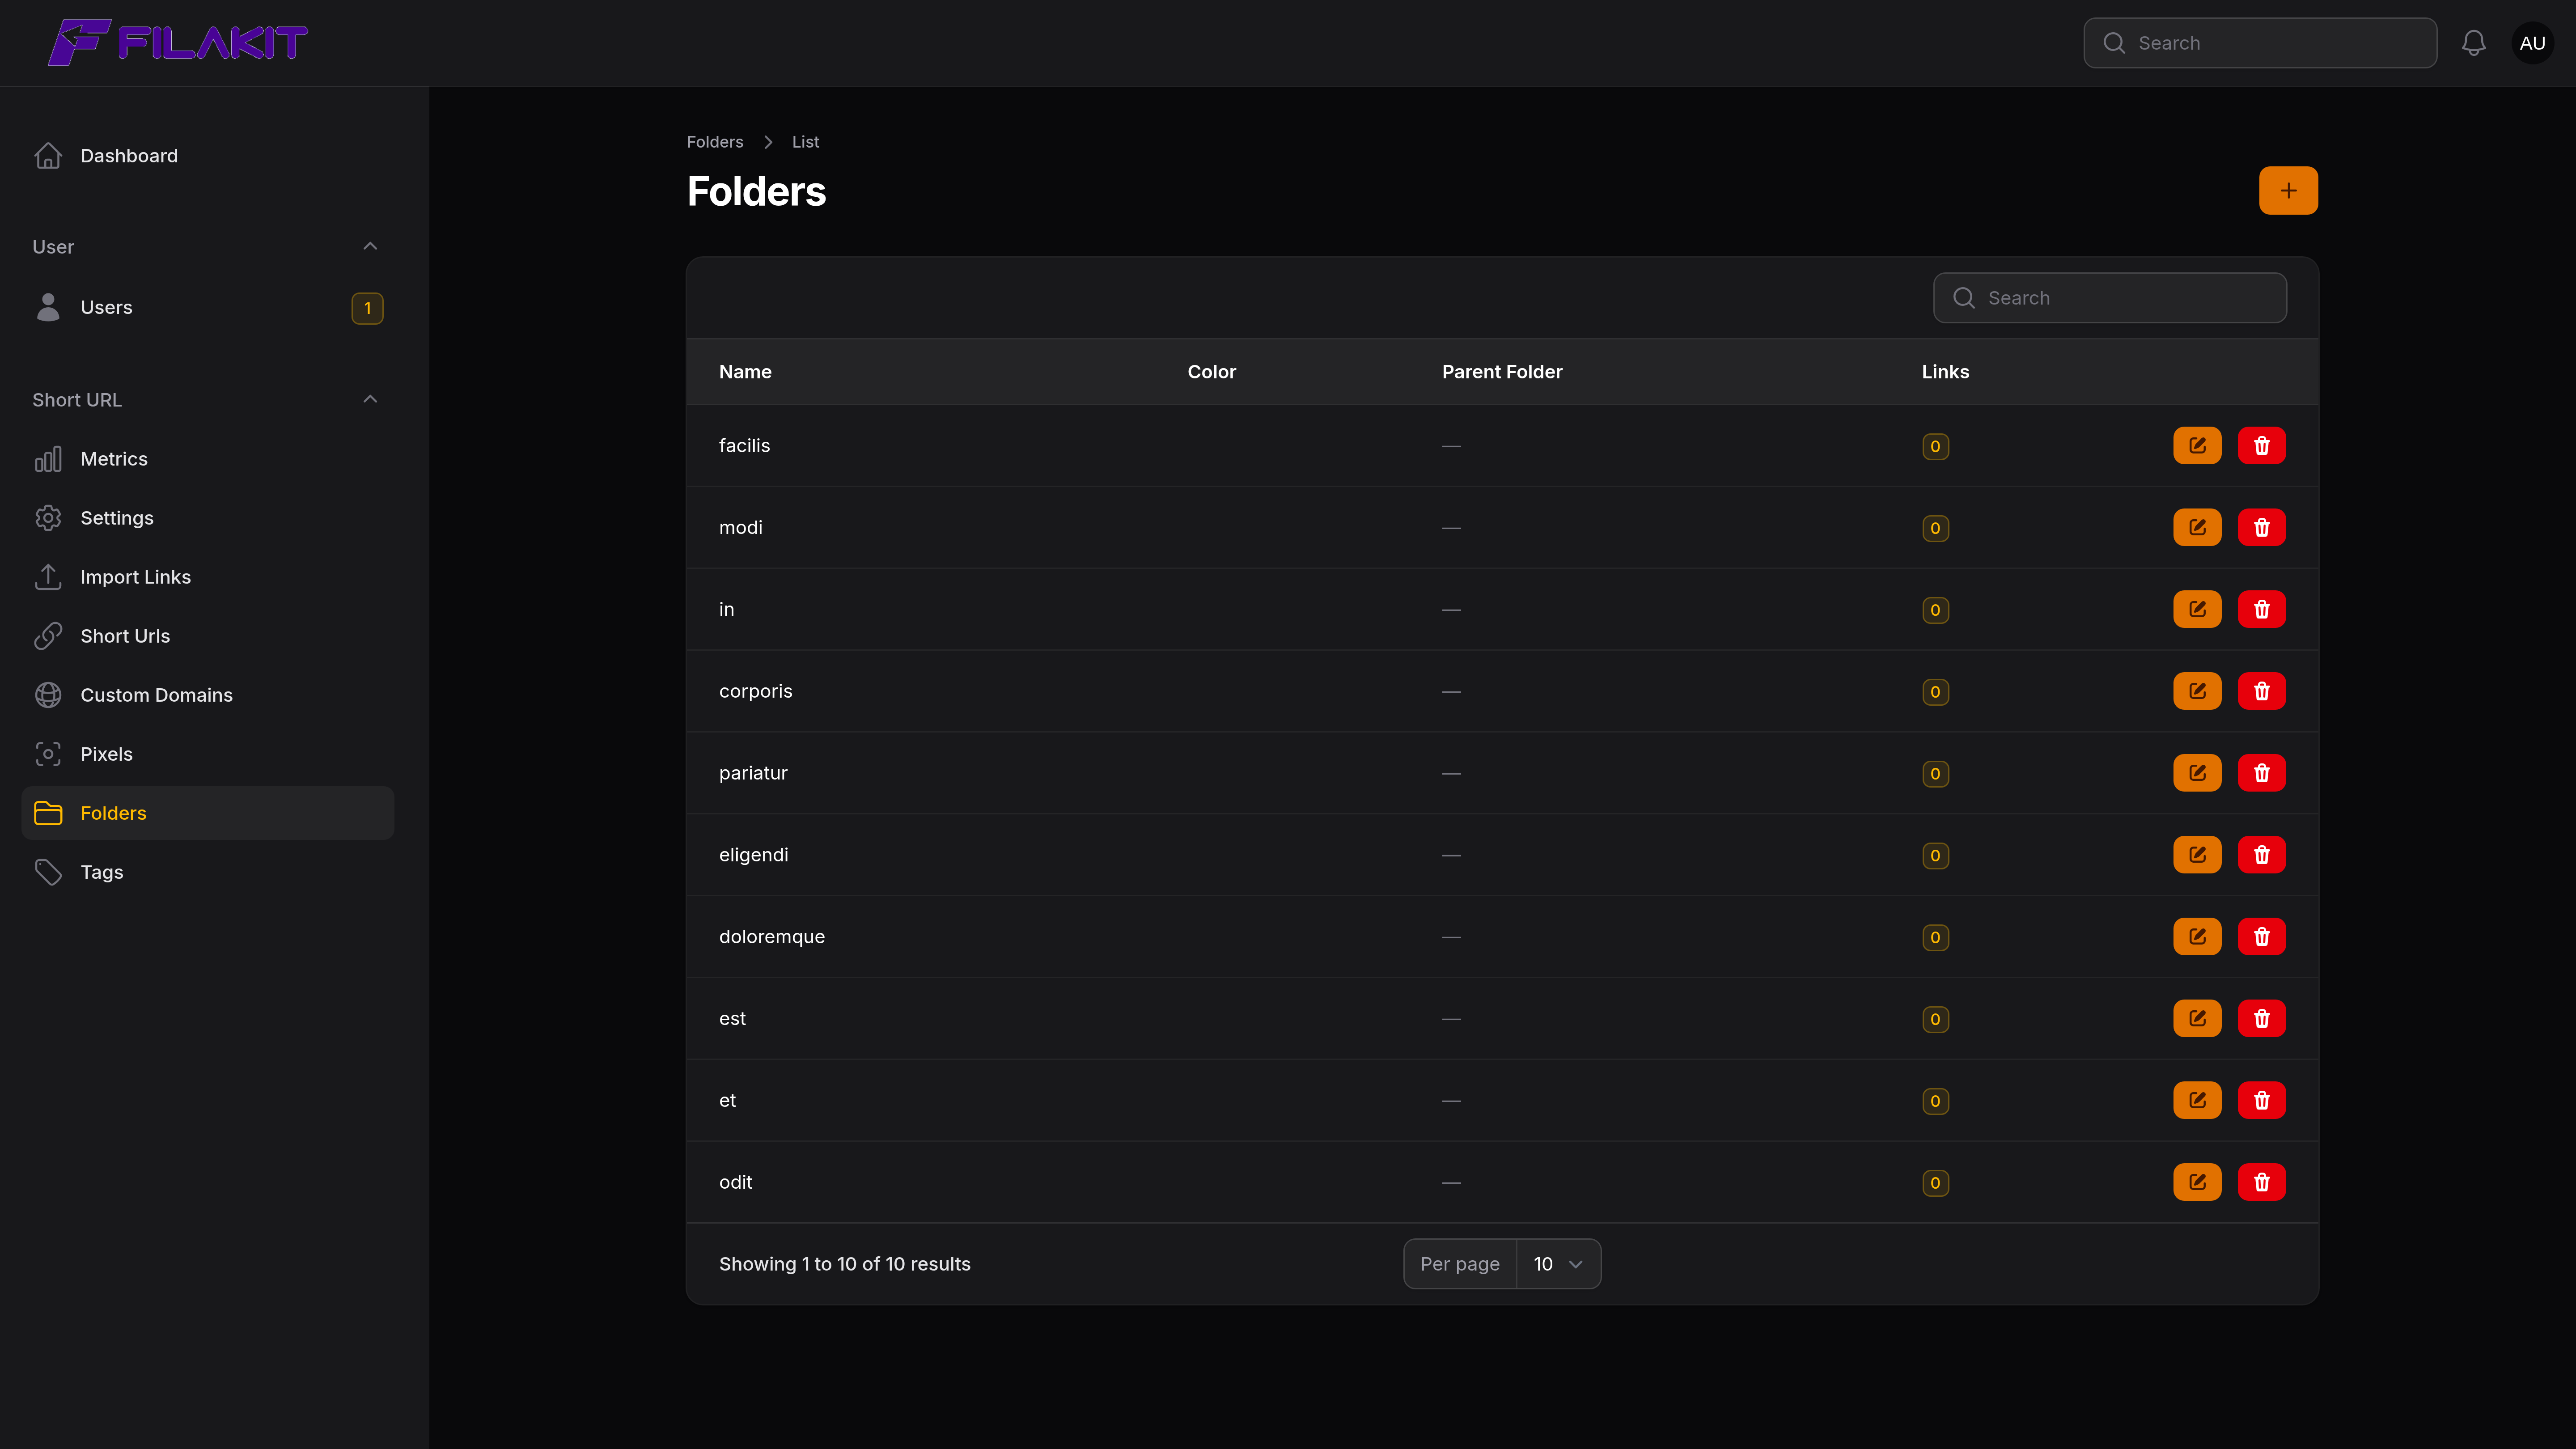Image resolution: width=2576 pixels, height=1449 pixels.
Task: Delete the doloremque folder
Action: 2261,937
